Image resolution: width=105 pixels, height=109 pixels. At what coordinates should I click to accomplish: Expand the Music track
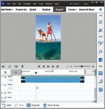pyautogui.click(x=2, y=98)
